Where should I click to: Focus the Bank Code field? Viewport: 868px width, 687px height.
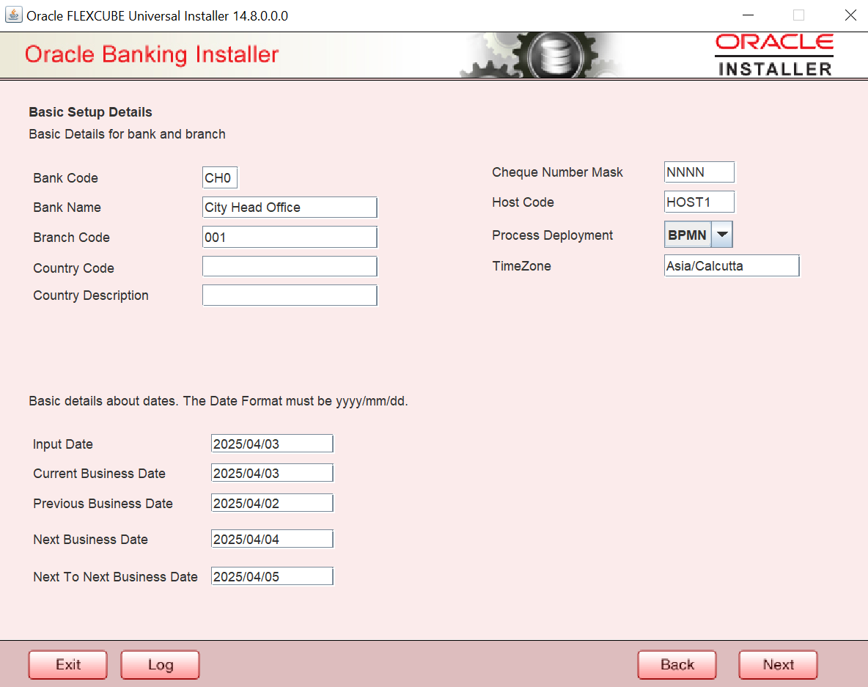220,177
